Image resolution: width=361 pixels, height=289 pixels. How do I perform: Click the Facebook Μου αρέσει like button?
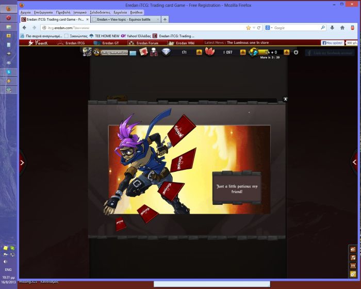point(333,43)
